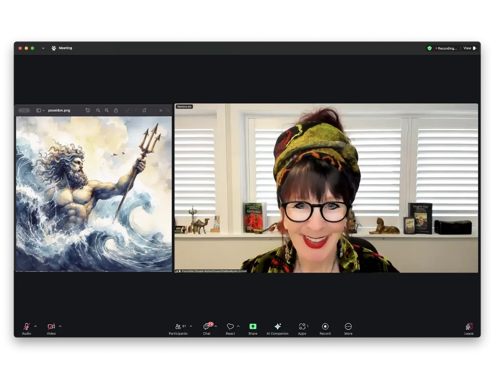
Task: Open the View layout menu
Action: 470,48
